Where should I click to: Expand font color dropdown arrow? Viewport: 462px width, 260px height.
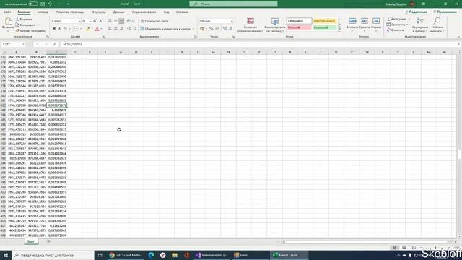tap(101, 29)
